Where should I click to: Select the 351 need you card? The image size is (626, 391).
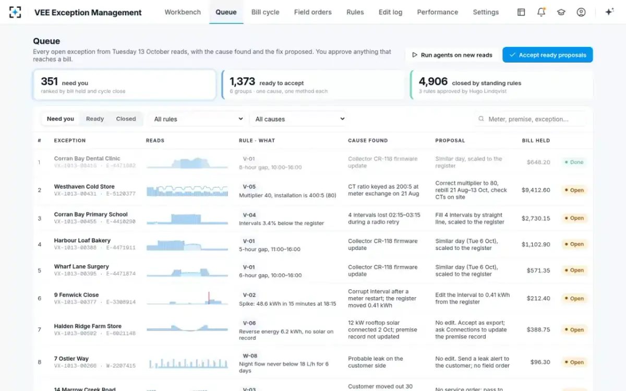[x=125, y=85]
